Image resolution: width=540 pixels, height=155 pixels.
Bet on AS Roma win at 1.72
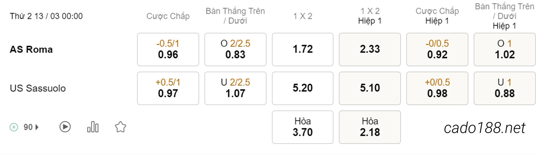303,49
